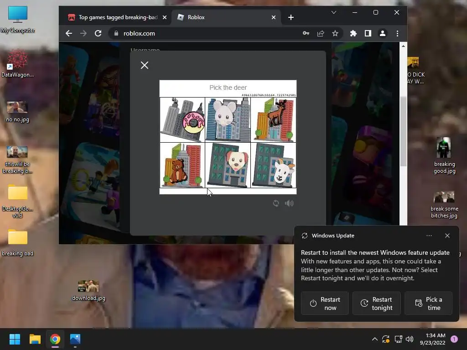
Task: Close the Roblox tab
Action: pyautogui.click(x=274, y=17)
